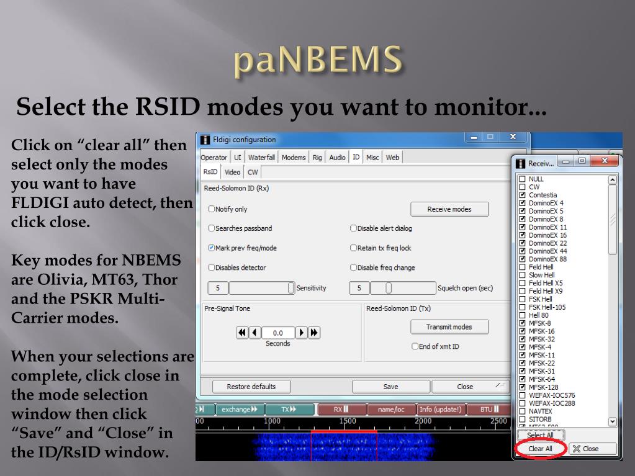Open the Misc tab

click(x=372, y=158)
